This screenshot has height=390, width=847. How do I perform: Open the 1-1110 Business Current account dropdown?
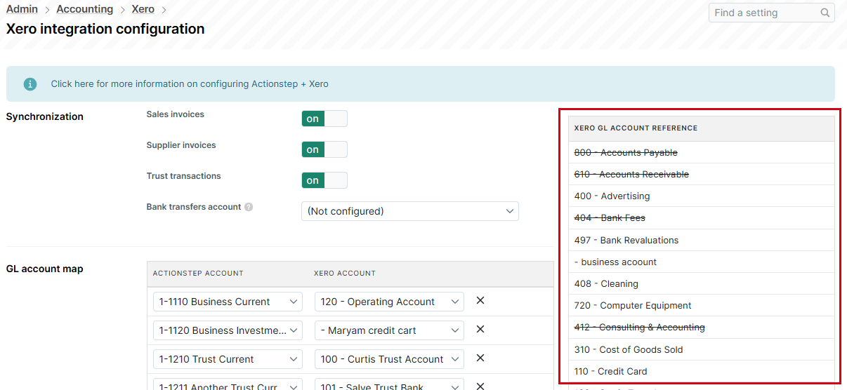228,302
